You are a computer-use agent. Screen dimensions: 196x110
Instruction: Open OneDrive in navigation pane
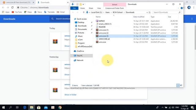point(80,51)
